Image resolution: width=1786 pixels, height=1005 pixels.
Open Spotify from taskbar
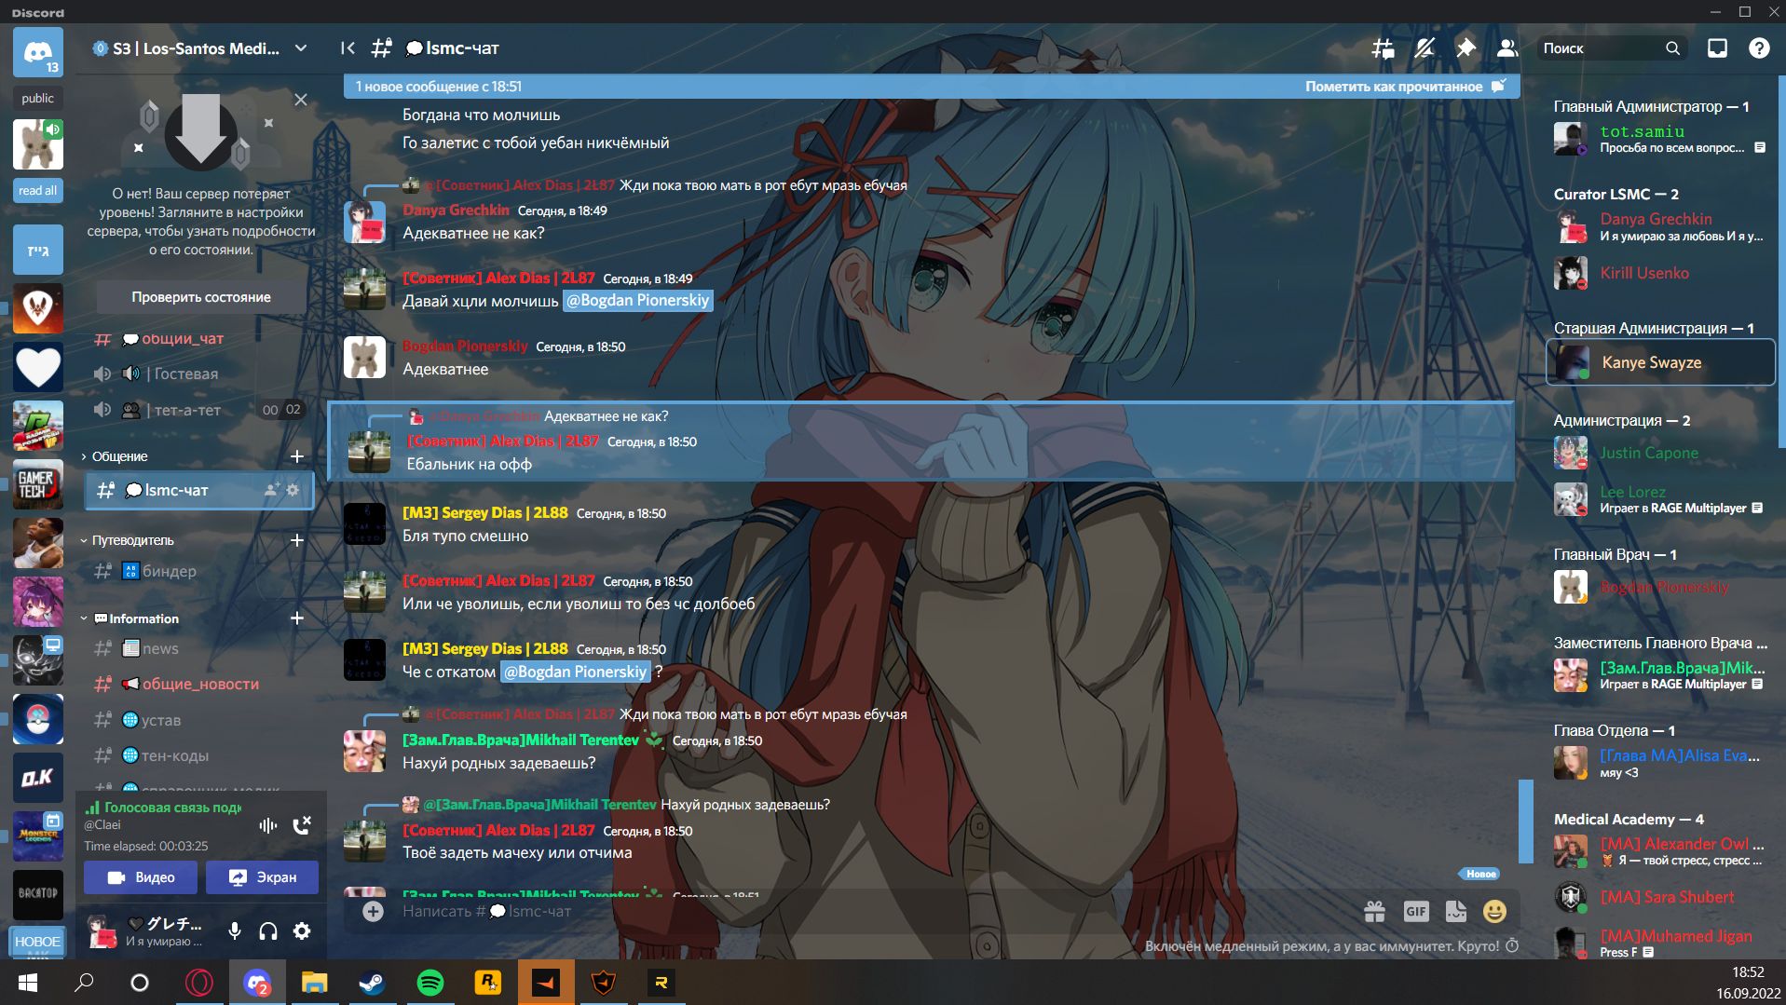click(x=430, y=983)
